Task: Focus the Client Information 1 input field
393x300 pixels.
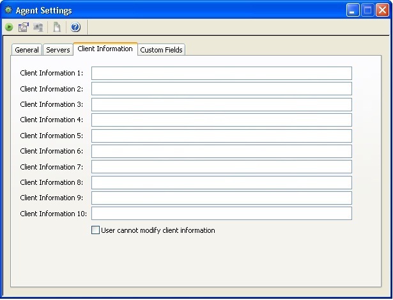Action: pyautogui.click(x=222, y=74)
